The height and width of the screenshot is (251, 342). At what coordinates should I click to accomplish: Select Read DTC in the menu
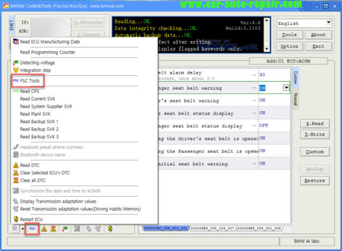30,165
